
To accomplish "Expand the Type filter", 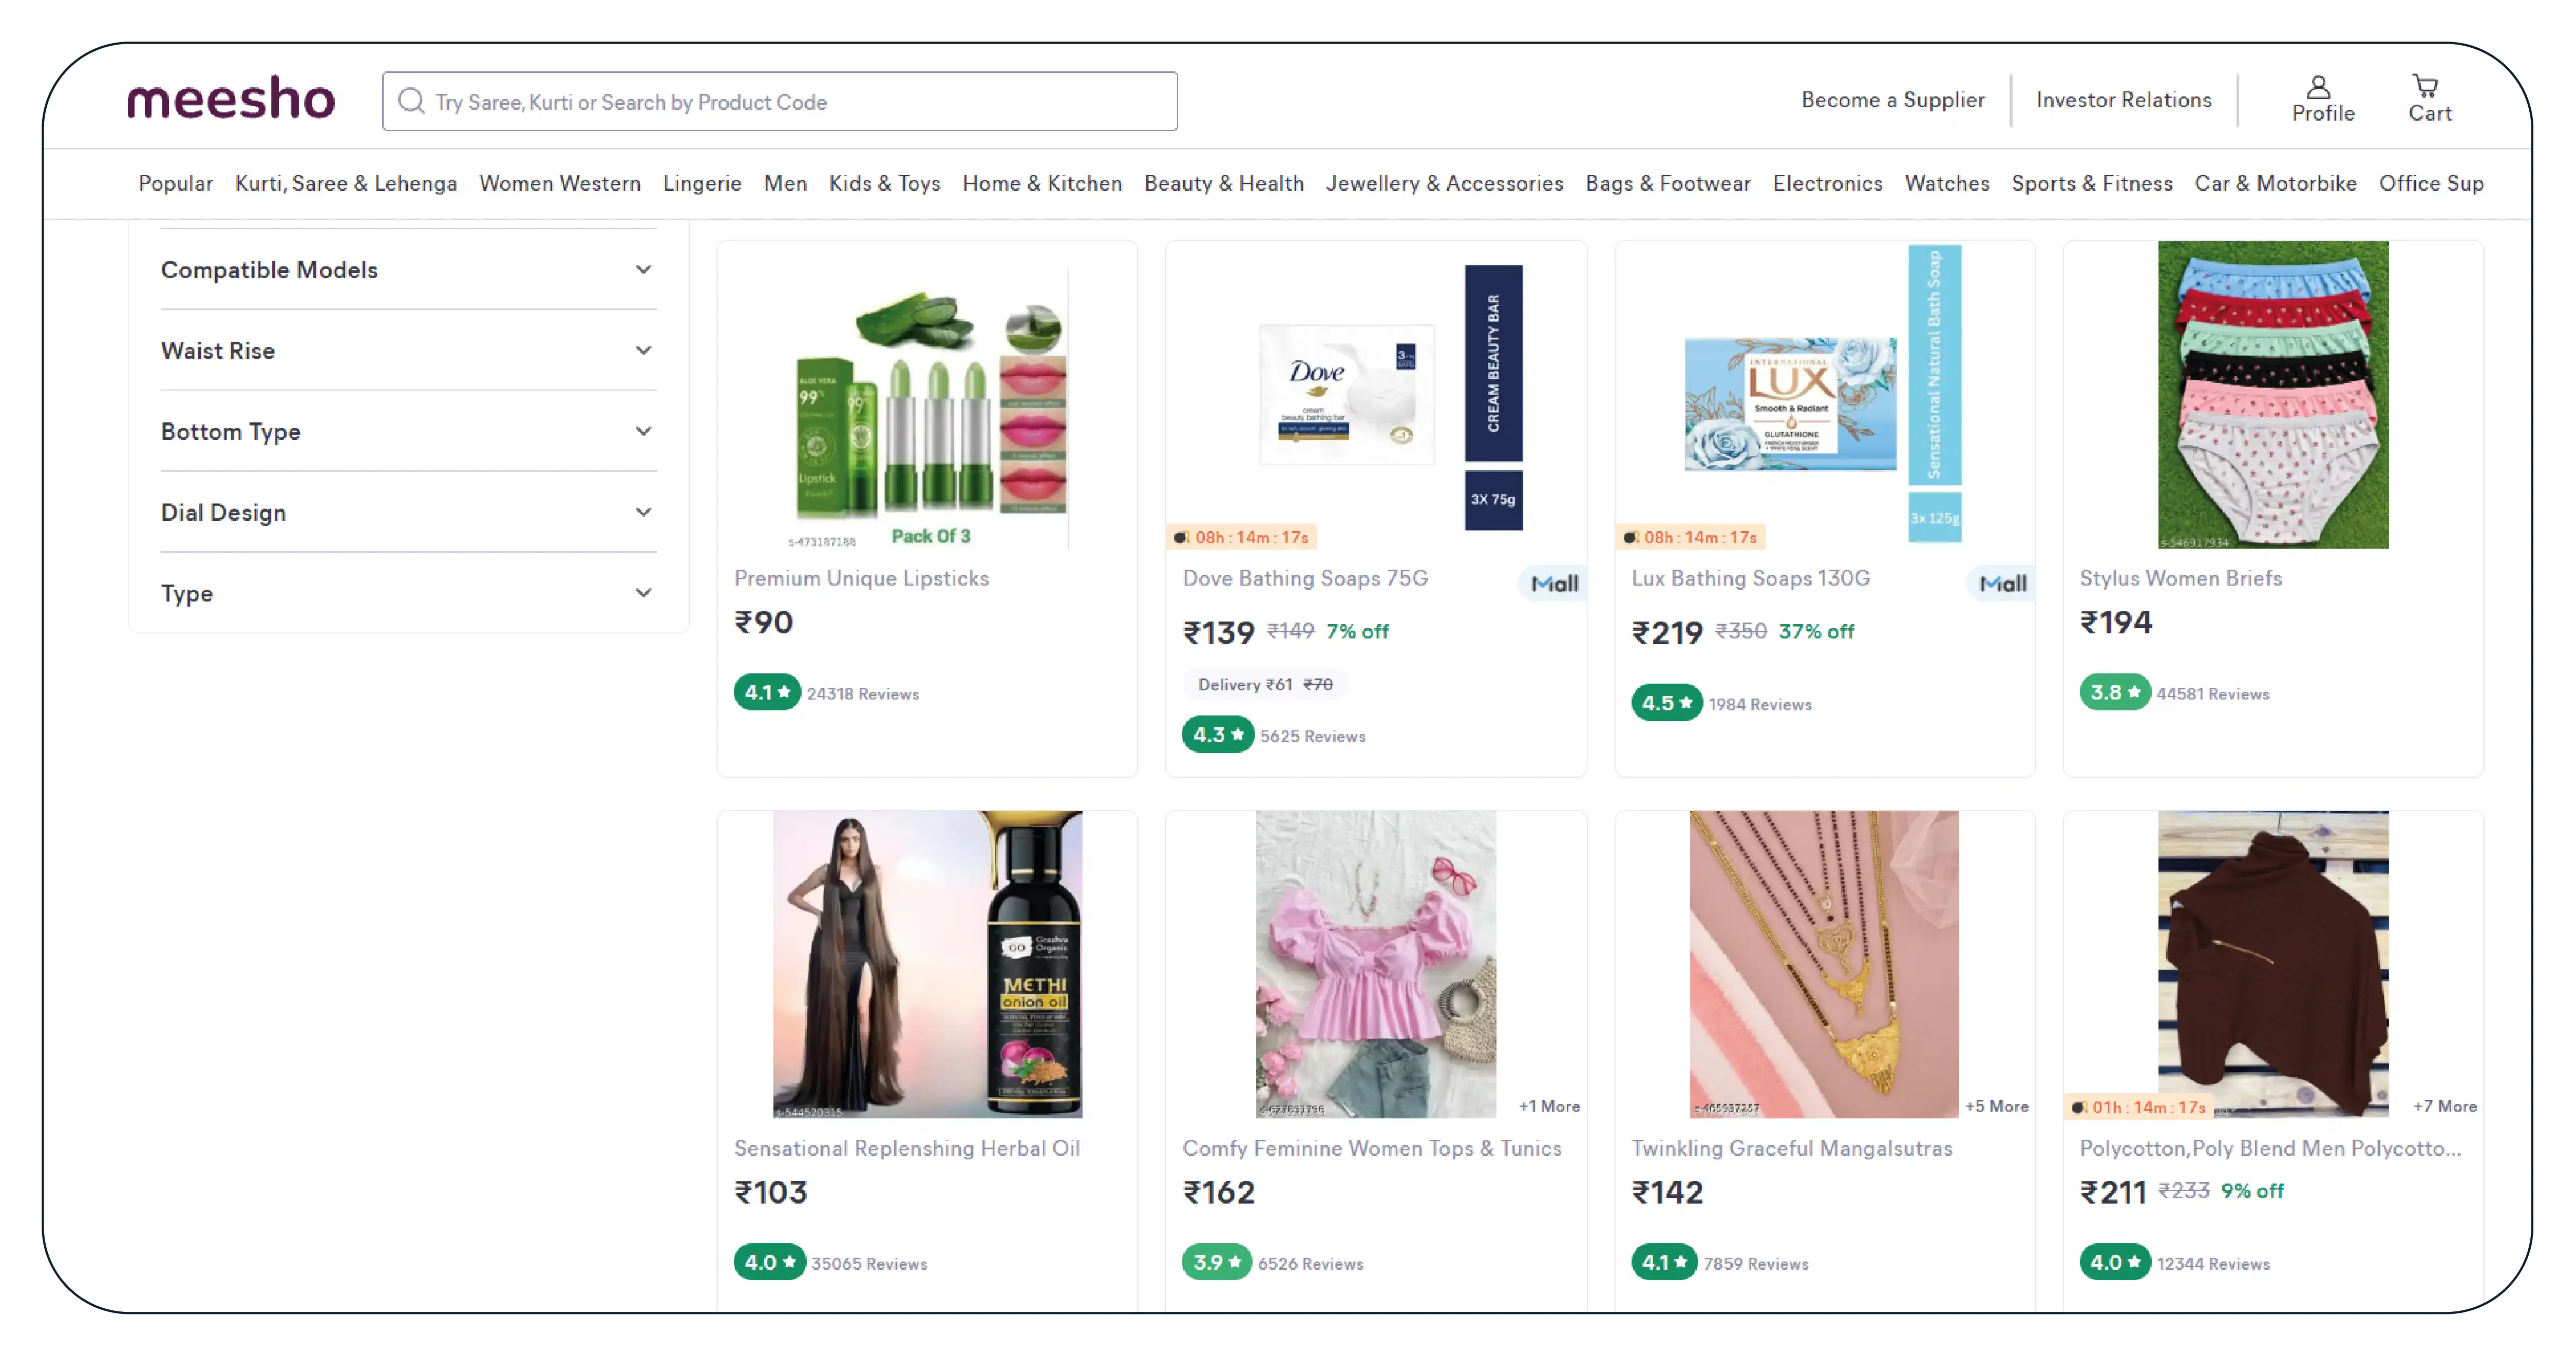I will (x=408, y=593).
